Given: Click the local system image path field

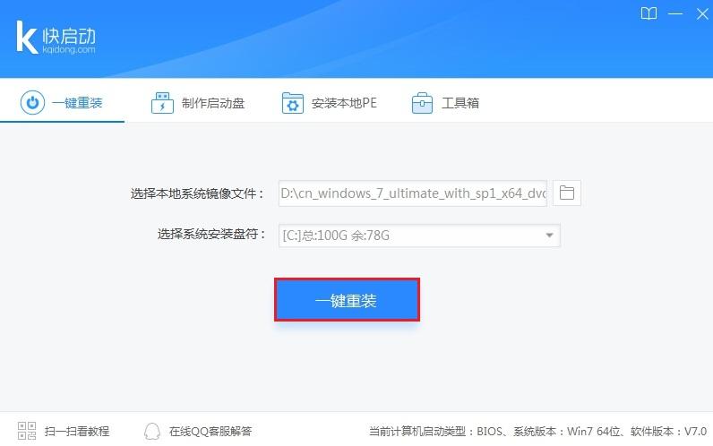Looking at the screenshot, I should pos(412,193).
